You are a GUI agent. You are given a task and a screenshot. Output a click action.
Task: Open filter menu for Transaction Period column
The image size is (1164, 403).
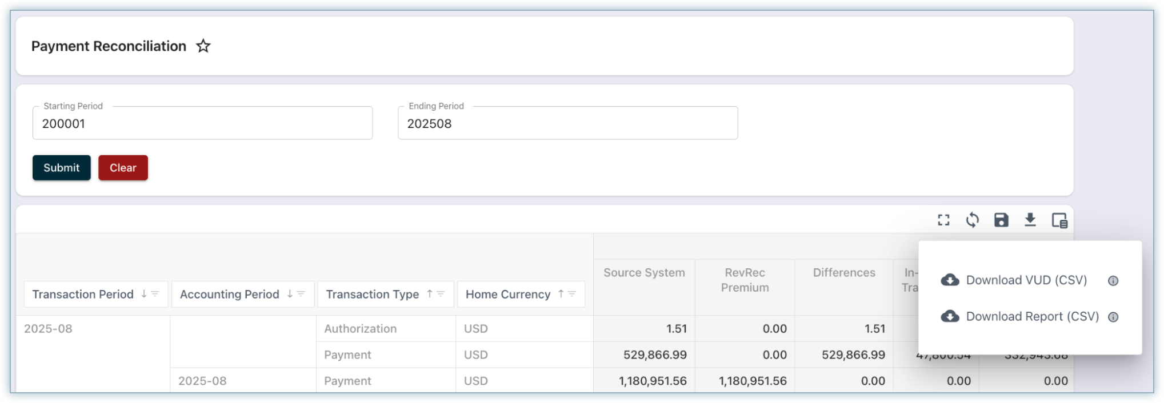(x=155, y=294)
